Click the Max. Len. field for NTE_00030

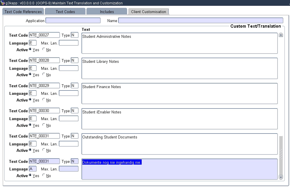coord(69,118)
